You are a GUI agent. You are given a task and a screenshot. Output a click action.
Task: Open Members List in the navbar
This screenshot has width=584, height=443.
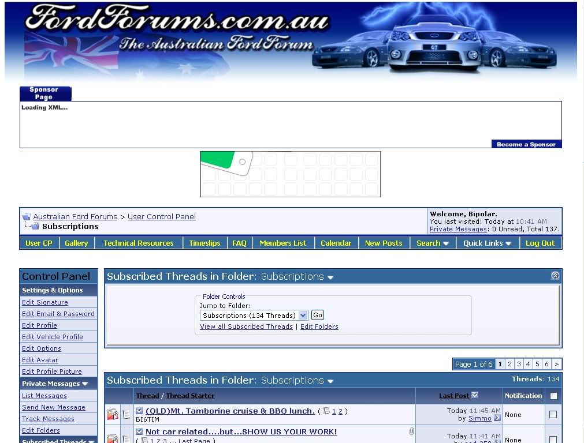coord(282,243)
